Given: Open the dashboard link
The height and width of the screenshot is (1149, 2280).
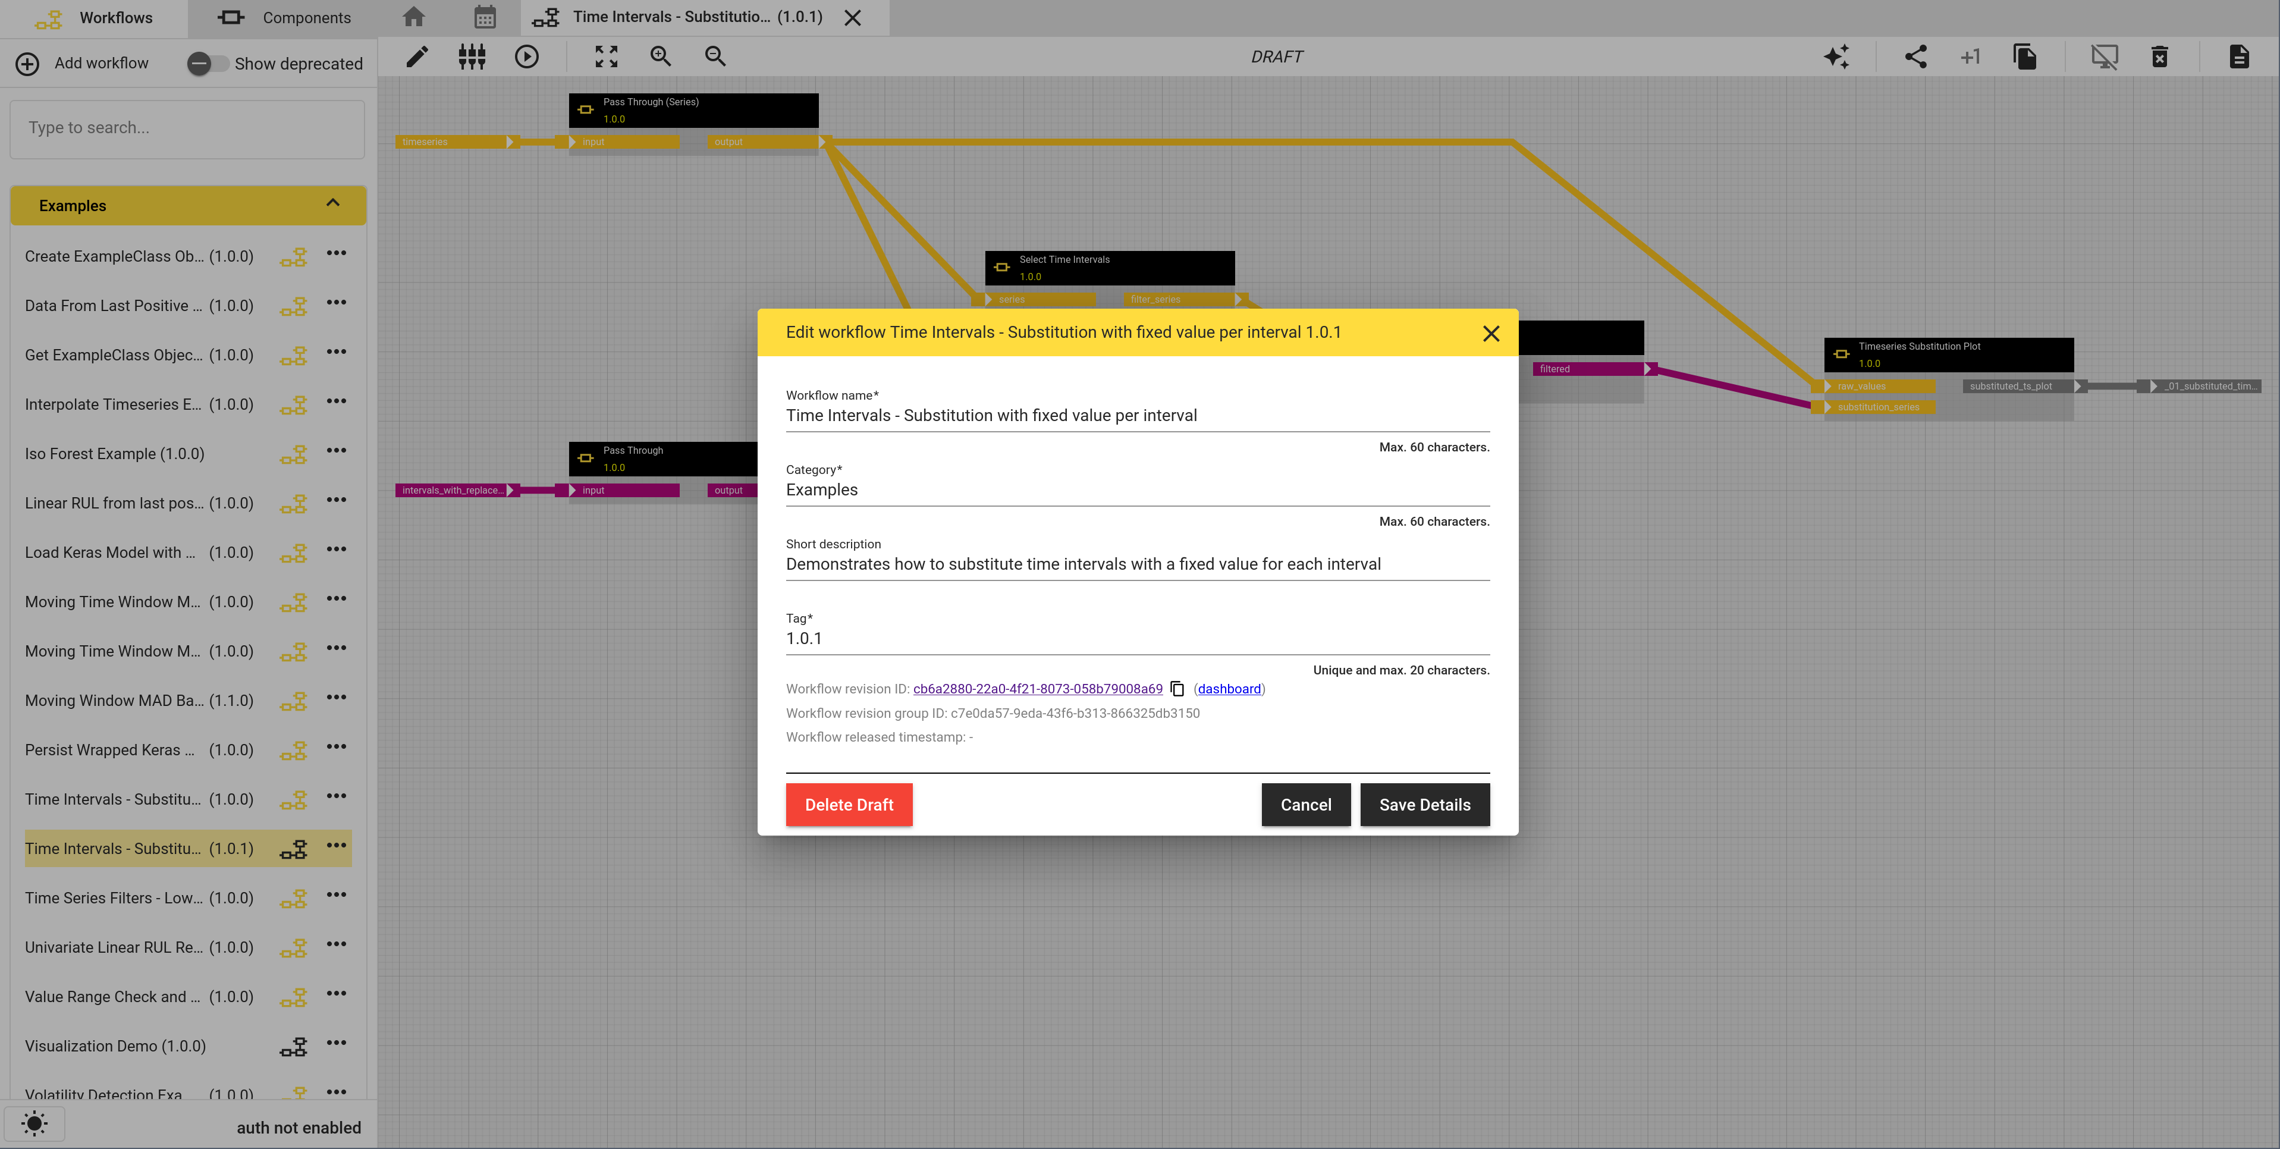Looking at the screenshot, I should [1229, 689].
